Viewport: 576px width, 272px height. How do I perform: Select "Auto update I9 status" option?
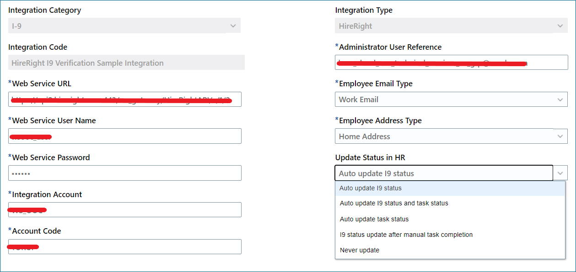[371, 188]
